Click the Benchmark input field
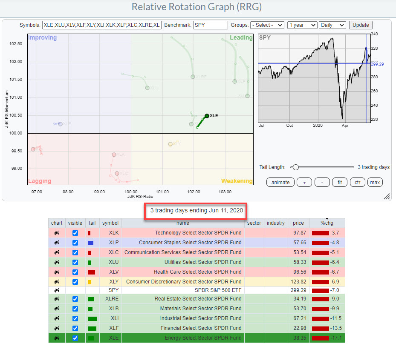Viewport: 396px width, 349px height. 210,25
